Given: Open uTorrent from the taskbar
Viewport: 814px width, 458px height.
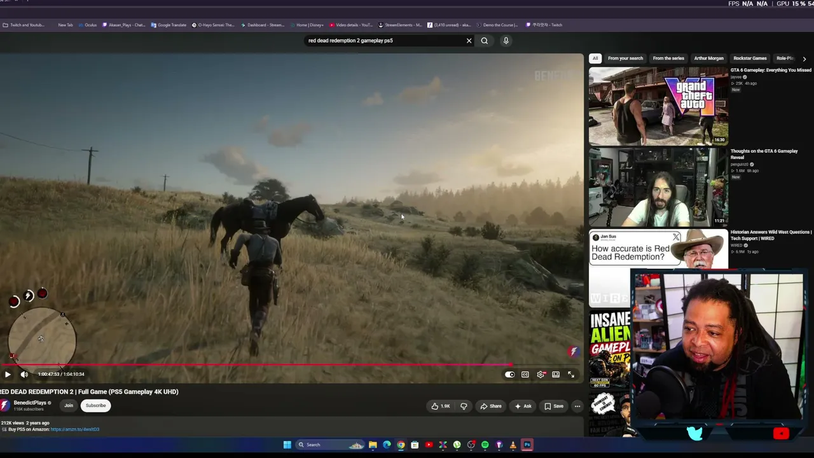Looking at the screenshot, I should [457, 445].
